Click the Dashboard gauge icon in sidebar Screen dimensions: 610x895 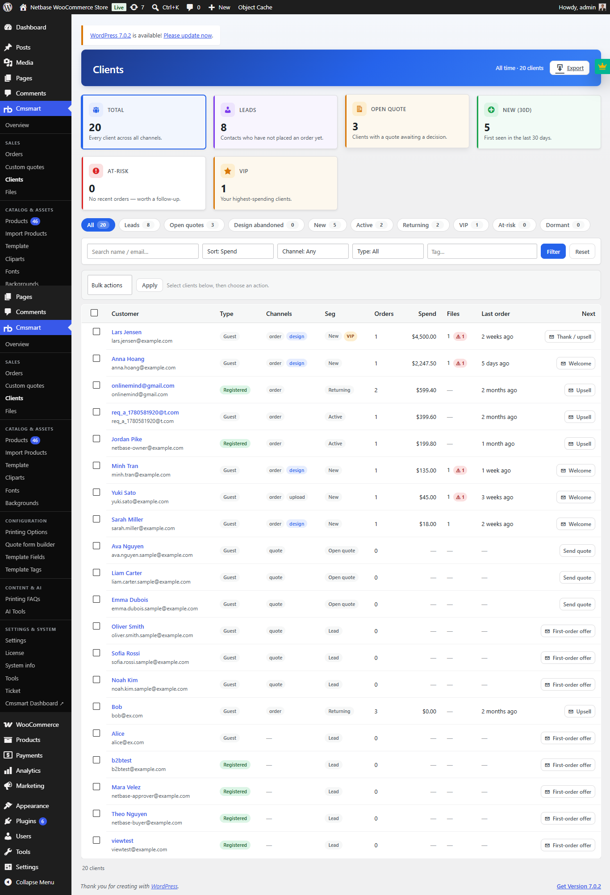click(8, 27)
